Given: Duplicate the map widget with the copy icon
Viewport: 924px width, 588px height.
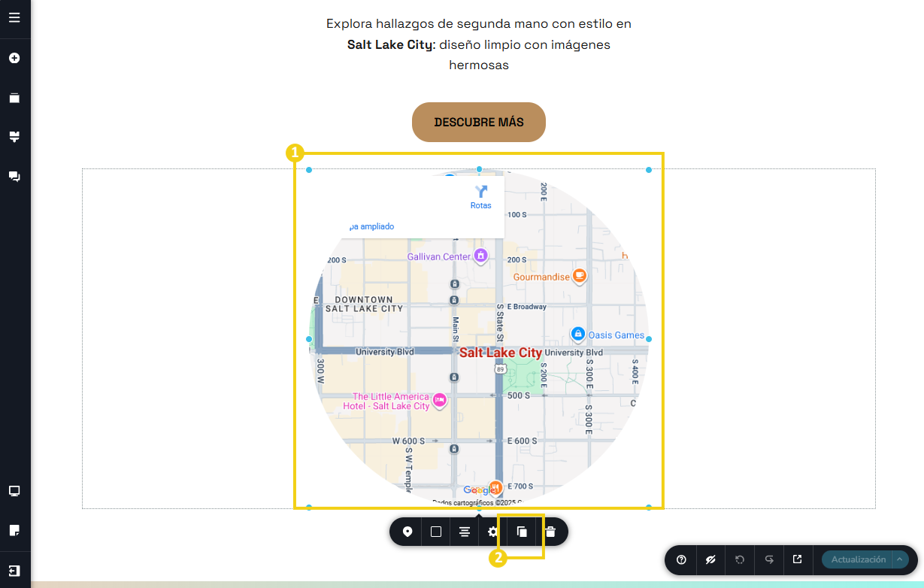Looking at the screenshot, I should (522, 532).
